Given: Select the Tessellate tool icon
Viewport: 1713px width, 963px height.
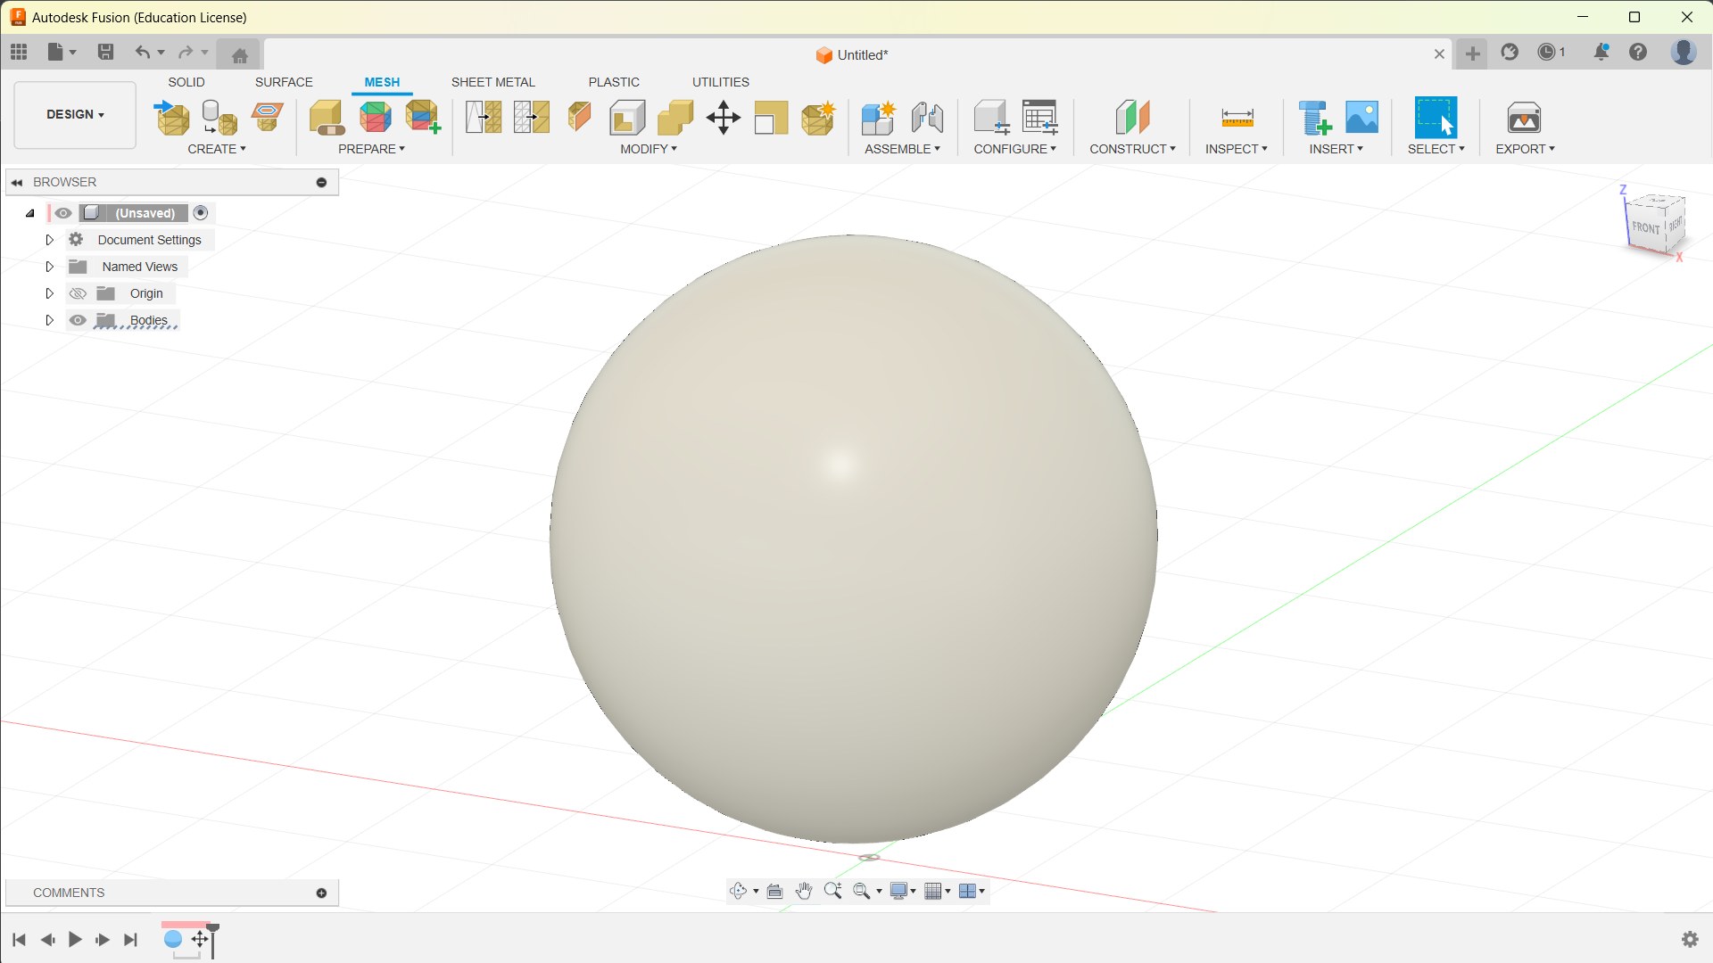Looking at the screenshot, I should (x=219, y=117).
